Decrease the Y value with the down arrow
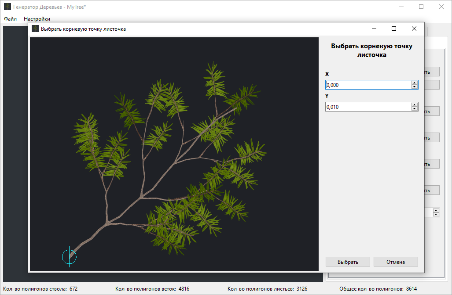452x295 pixels. (x=415, y=109)
